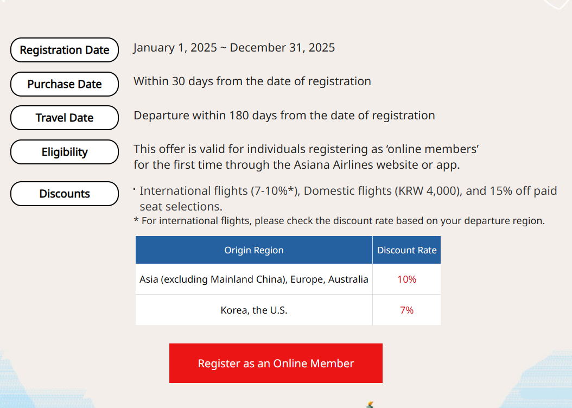Click the Eligibility label pill
572x408 pixels.
(65, 152)
